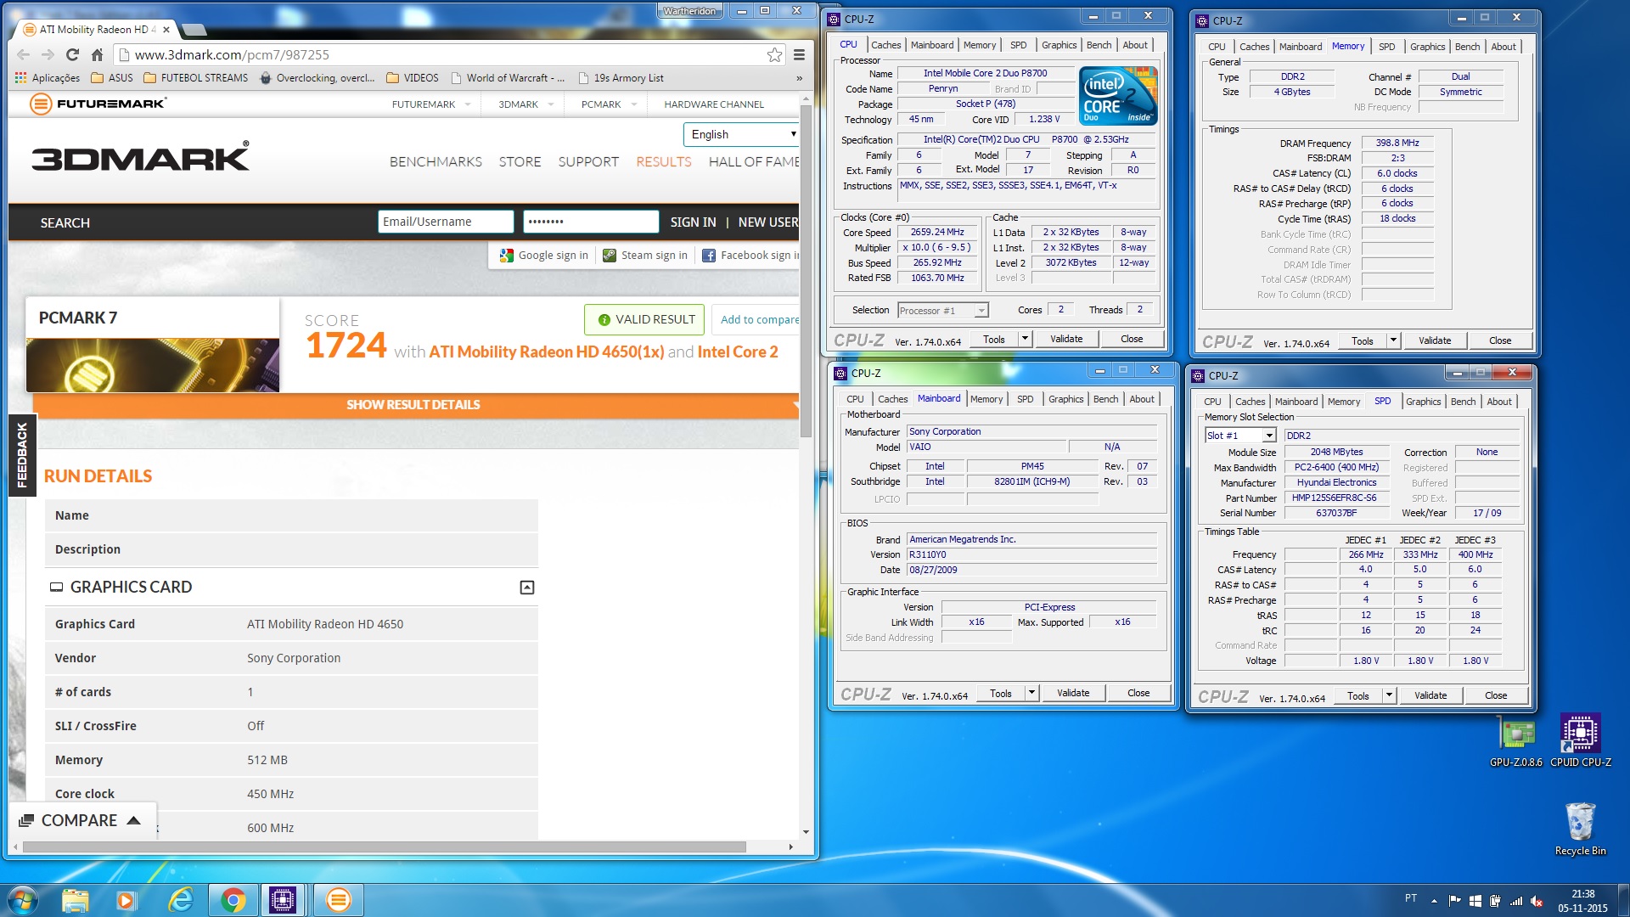Click VALID RESULT badge

644,320
